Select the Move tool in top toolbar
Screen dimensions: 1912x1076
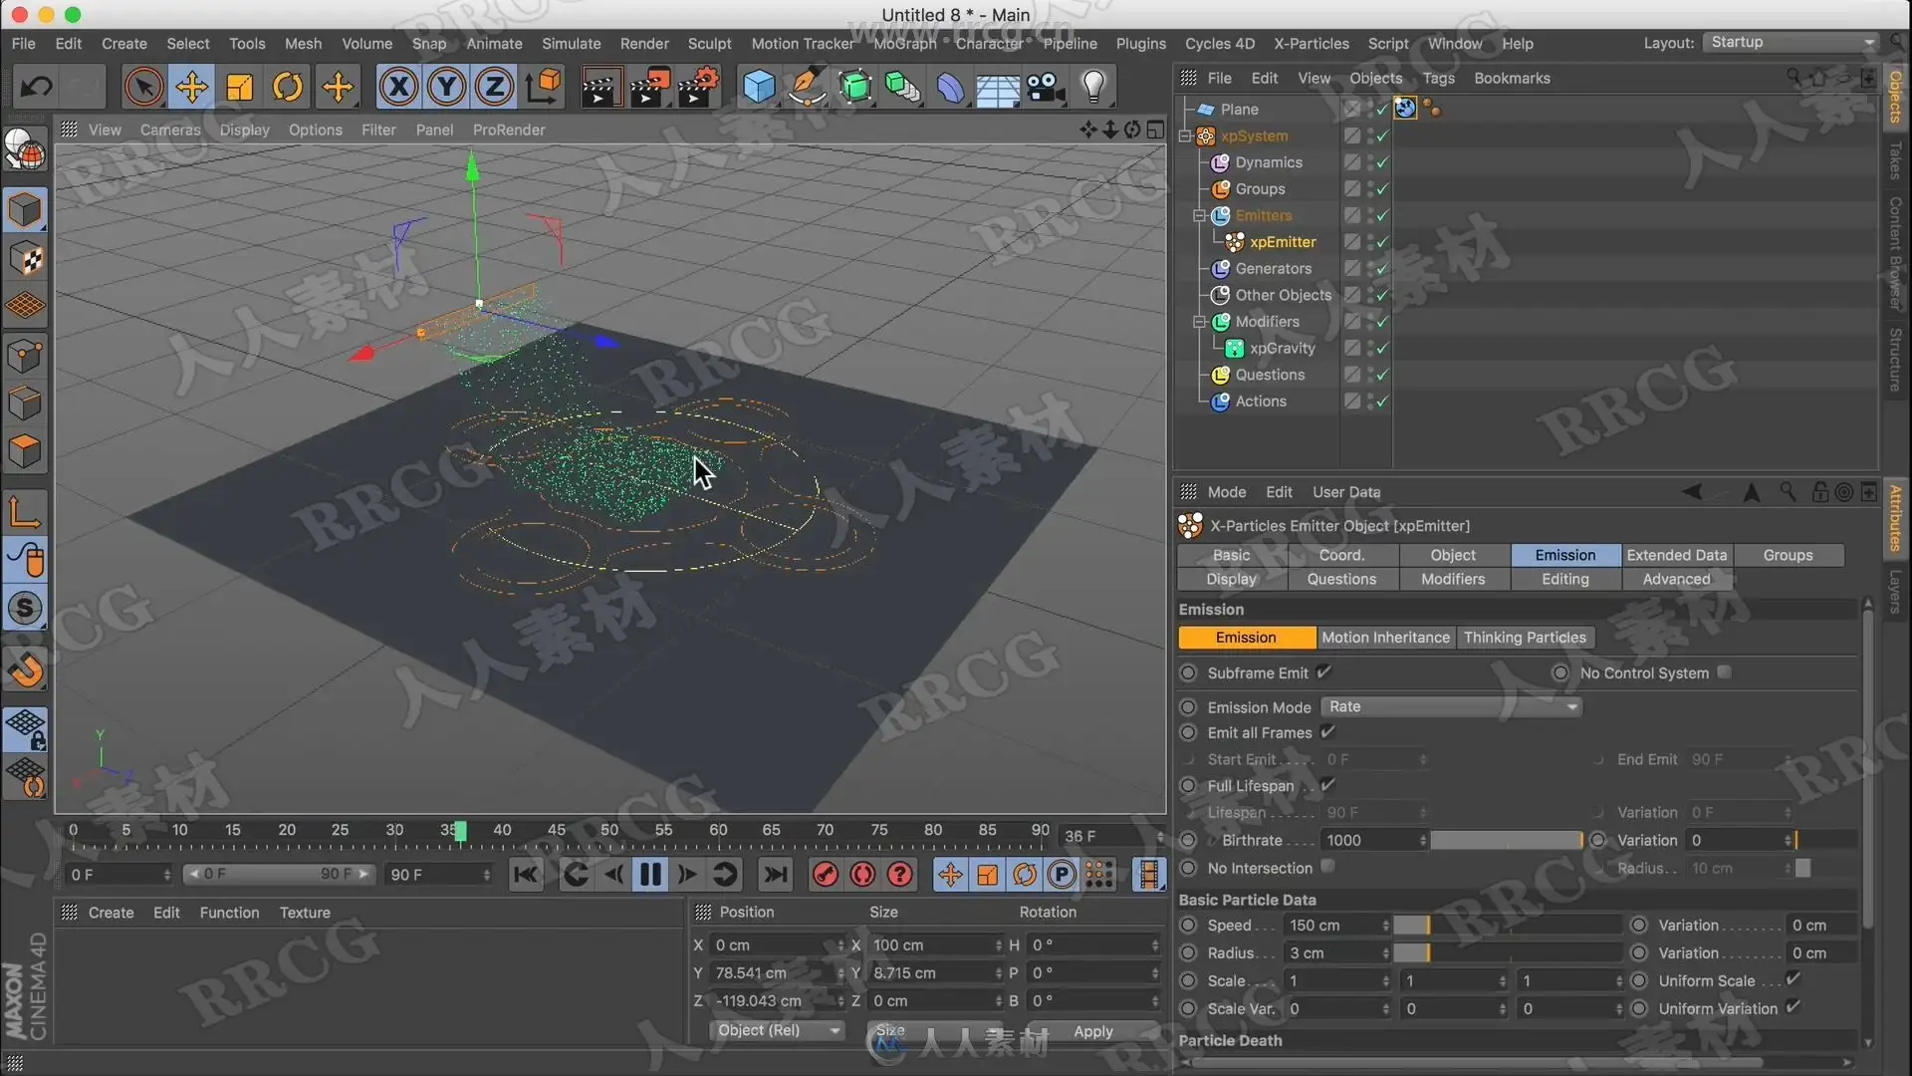pyautogui.click(x=191, y=87)
